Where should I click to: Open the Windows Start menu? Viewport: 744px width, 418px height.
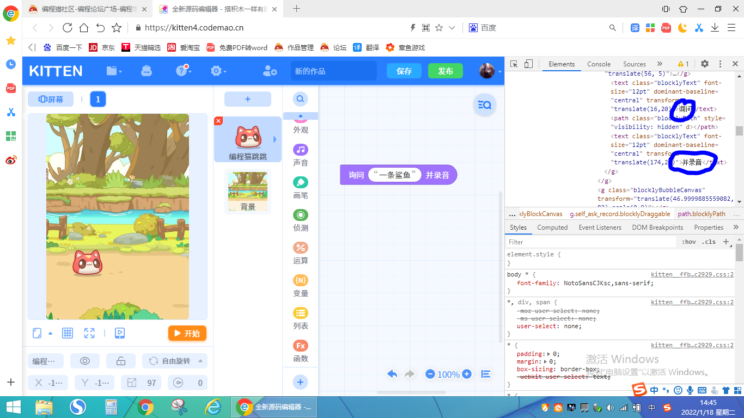point(13,407)
